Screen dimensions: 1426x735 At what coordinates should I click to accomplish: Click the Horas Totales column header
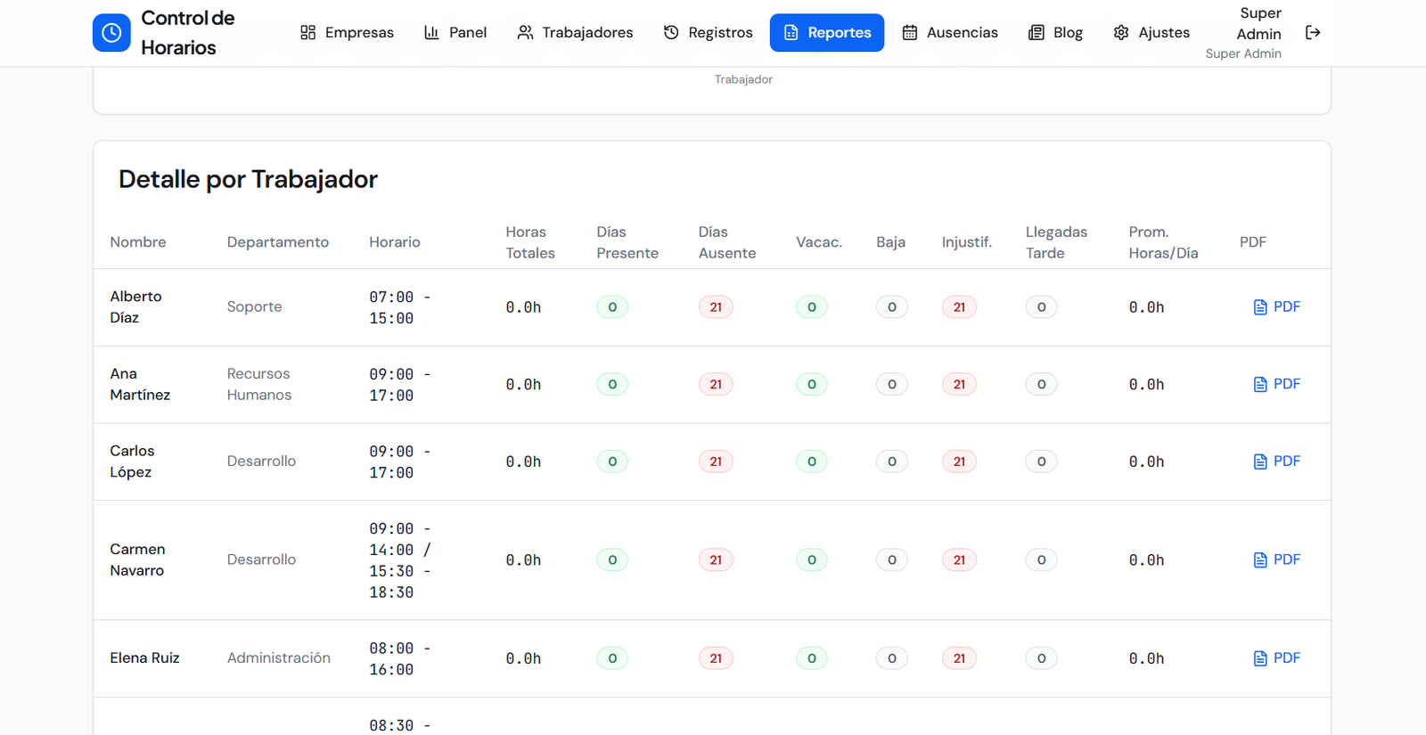pos(530,242)
